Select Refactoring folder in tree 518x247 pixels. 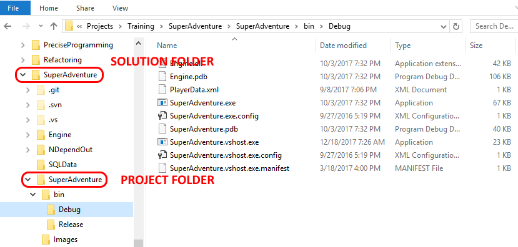62,60
